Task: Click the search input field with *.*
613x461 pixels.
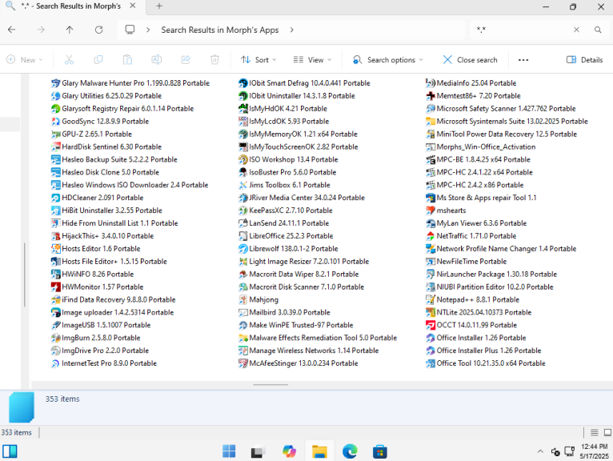Action: pos(522,30)
